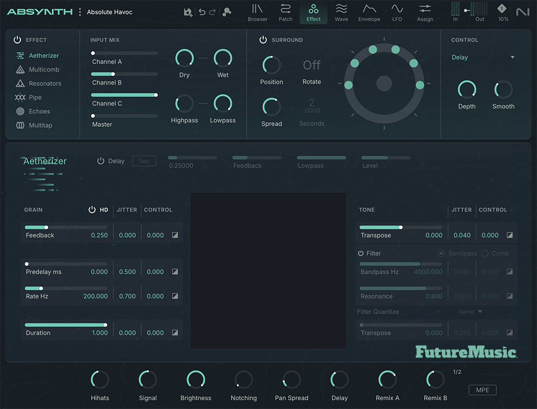Toggle the Effect power switch

[x=17, y=40]
